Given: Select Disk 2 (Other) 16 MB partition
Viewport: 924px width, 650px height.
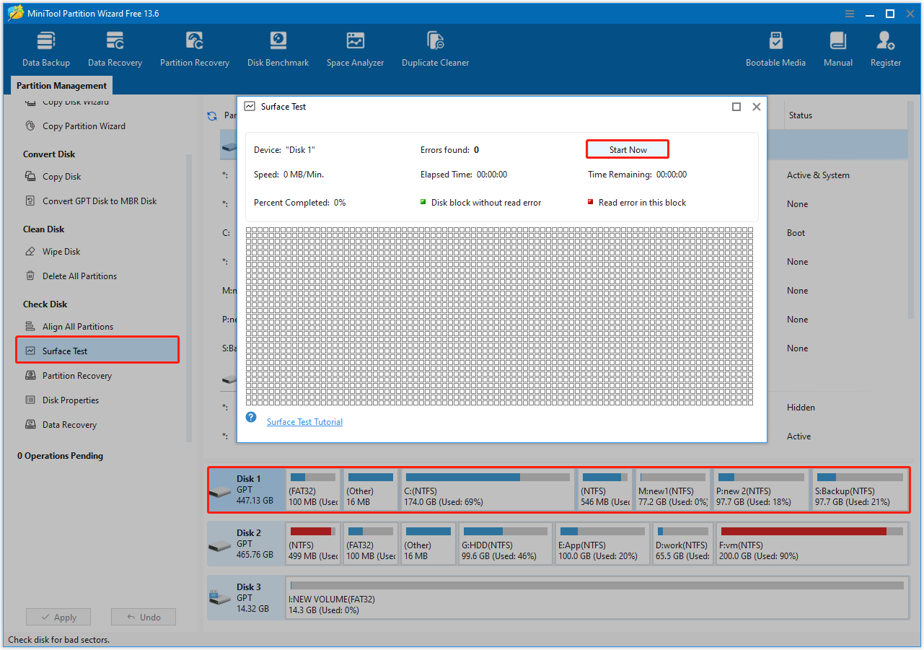Looking at the screenshot, I should coord(428,544).
